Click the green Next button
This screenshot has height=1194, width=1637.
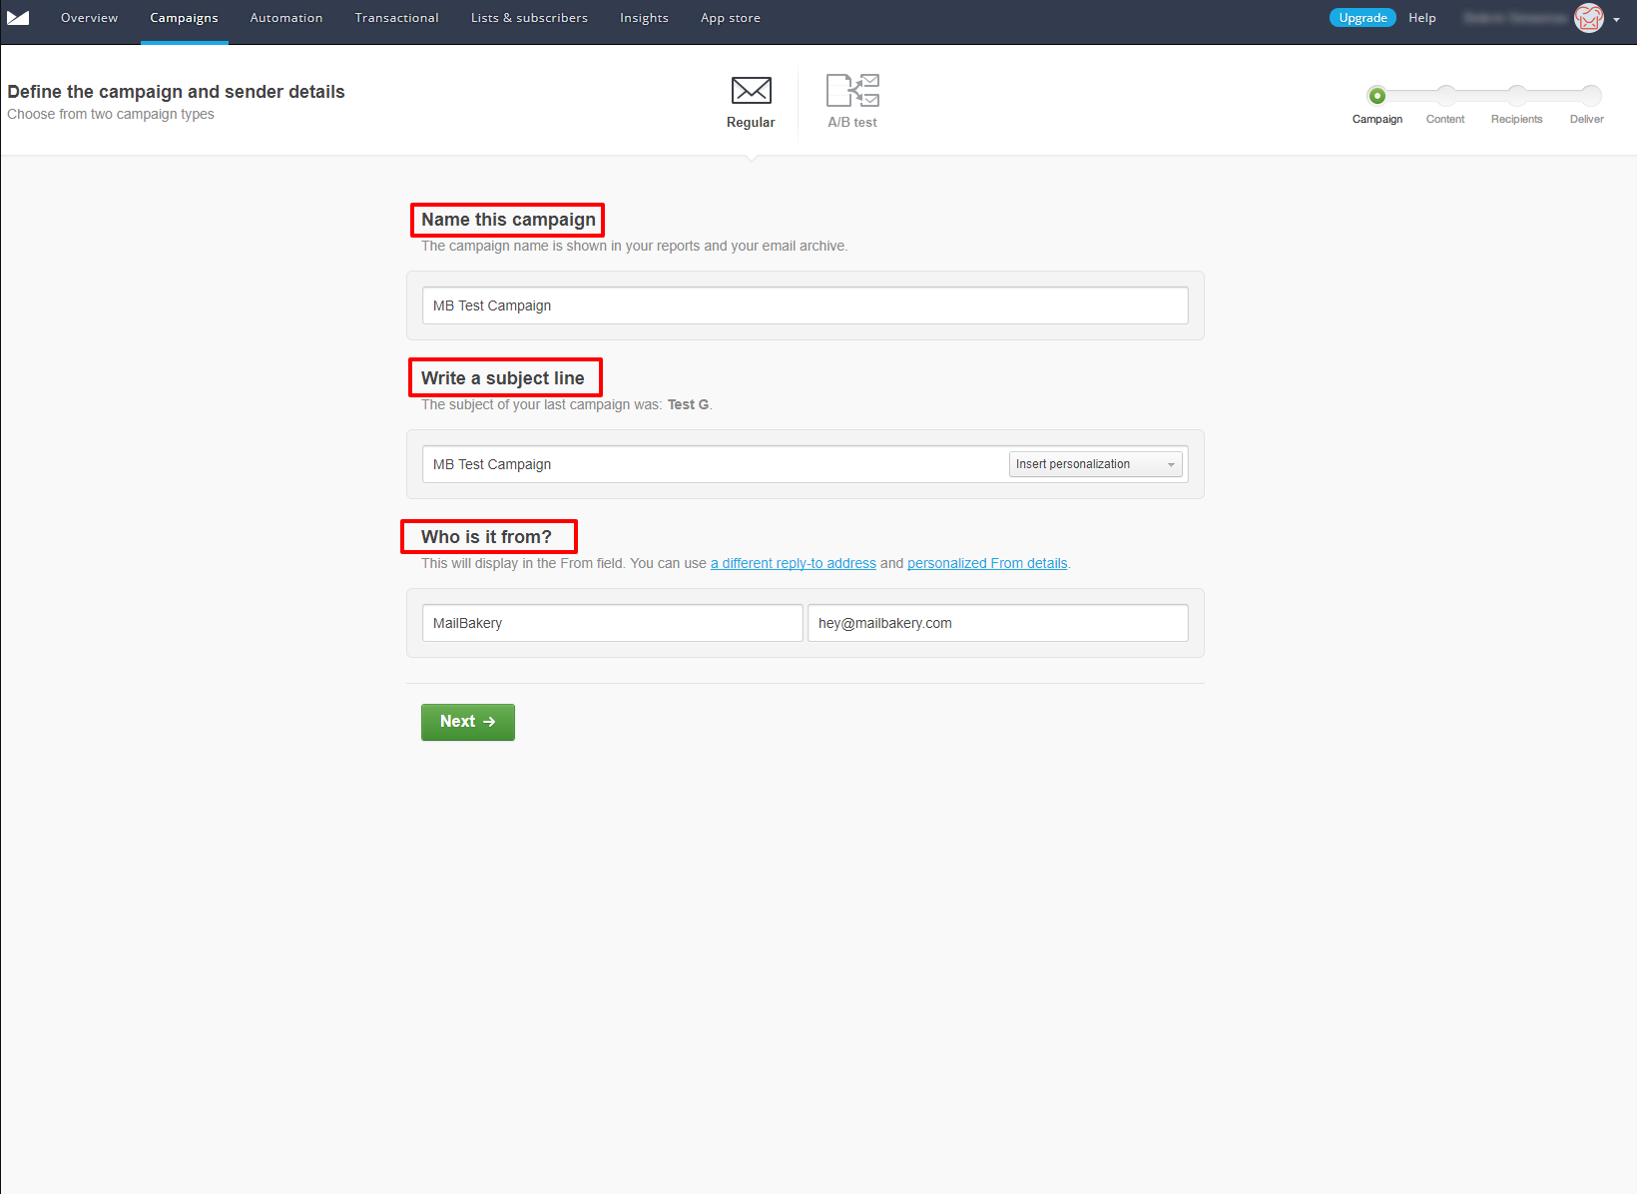click(467, 722)
